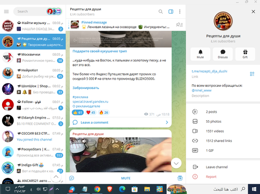Toggle the right info sidebar panel
260x194 pixels.
(171, 11)
